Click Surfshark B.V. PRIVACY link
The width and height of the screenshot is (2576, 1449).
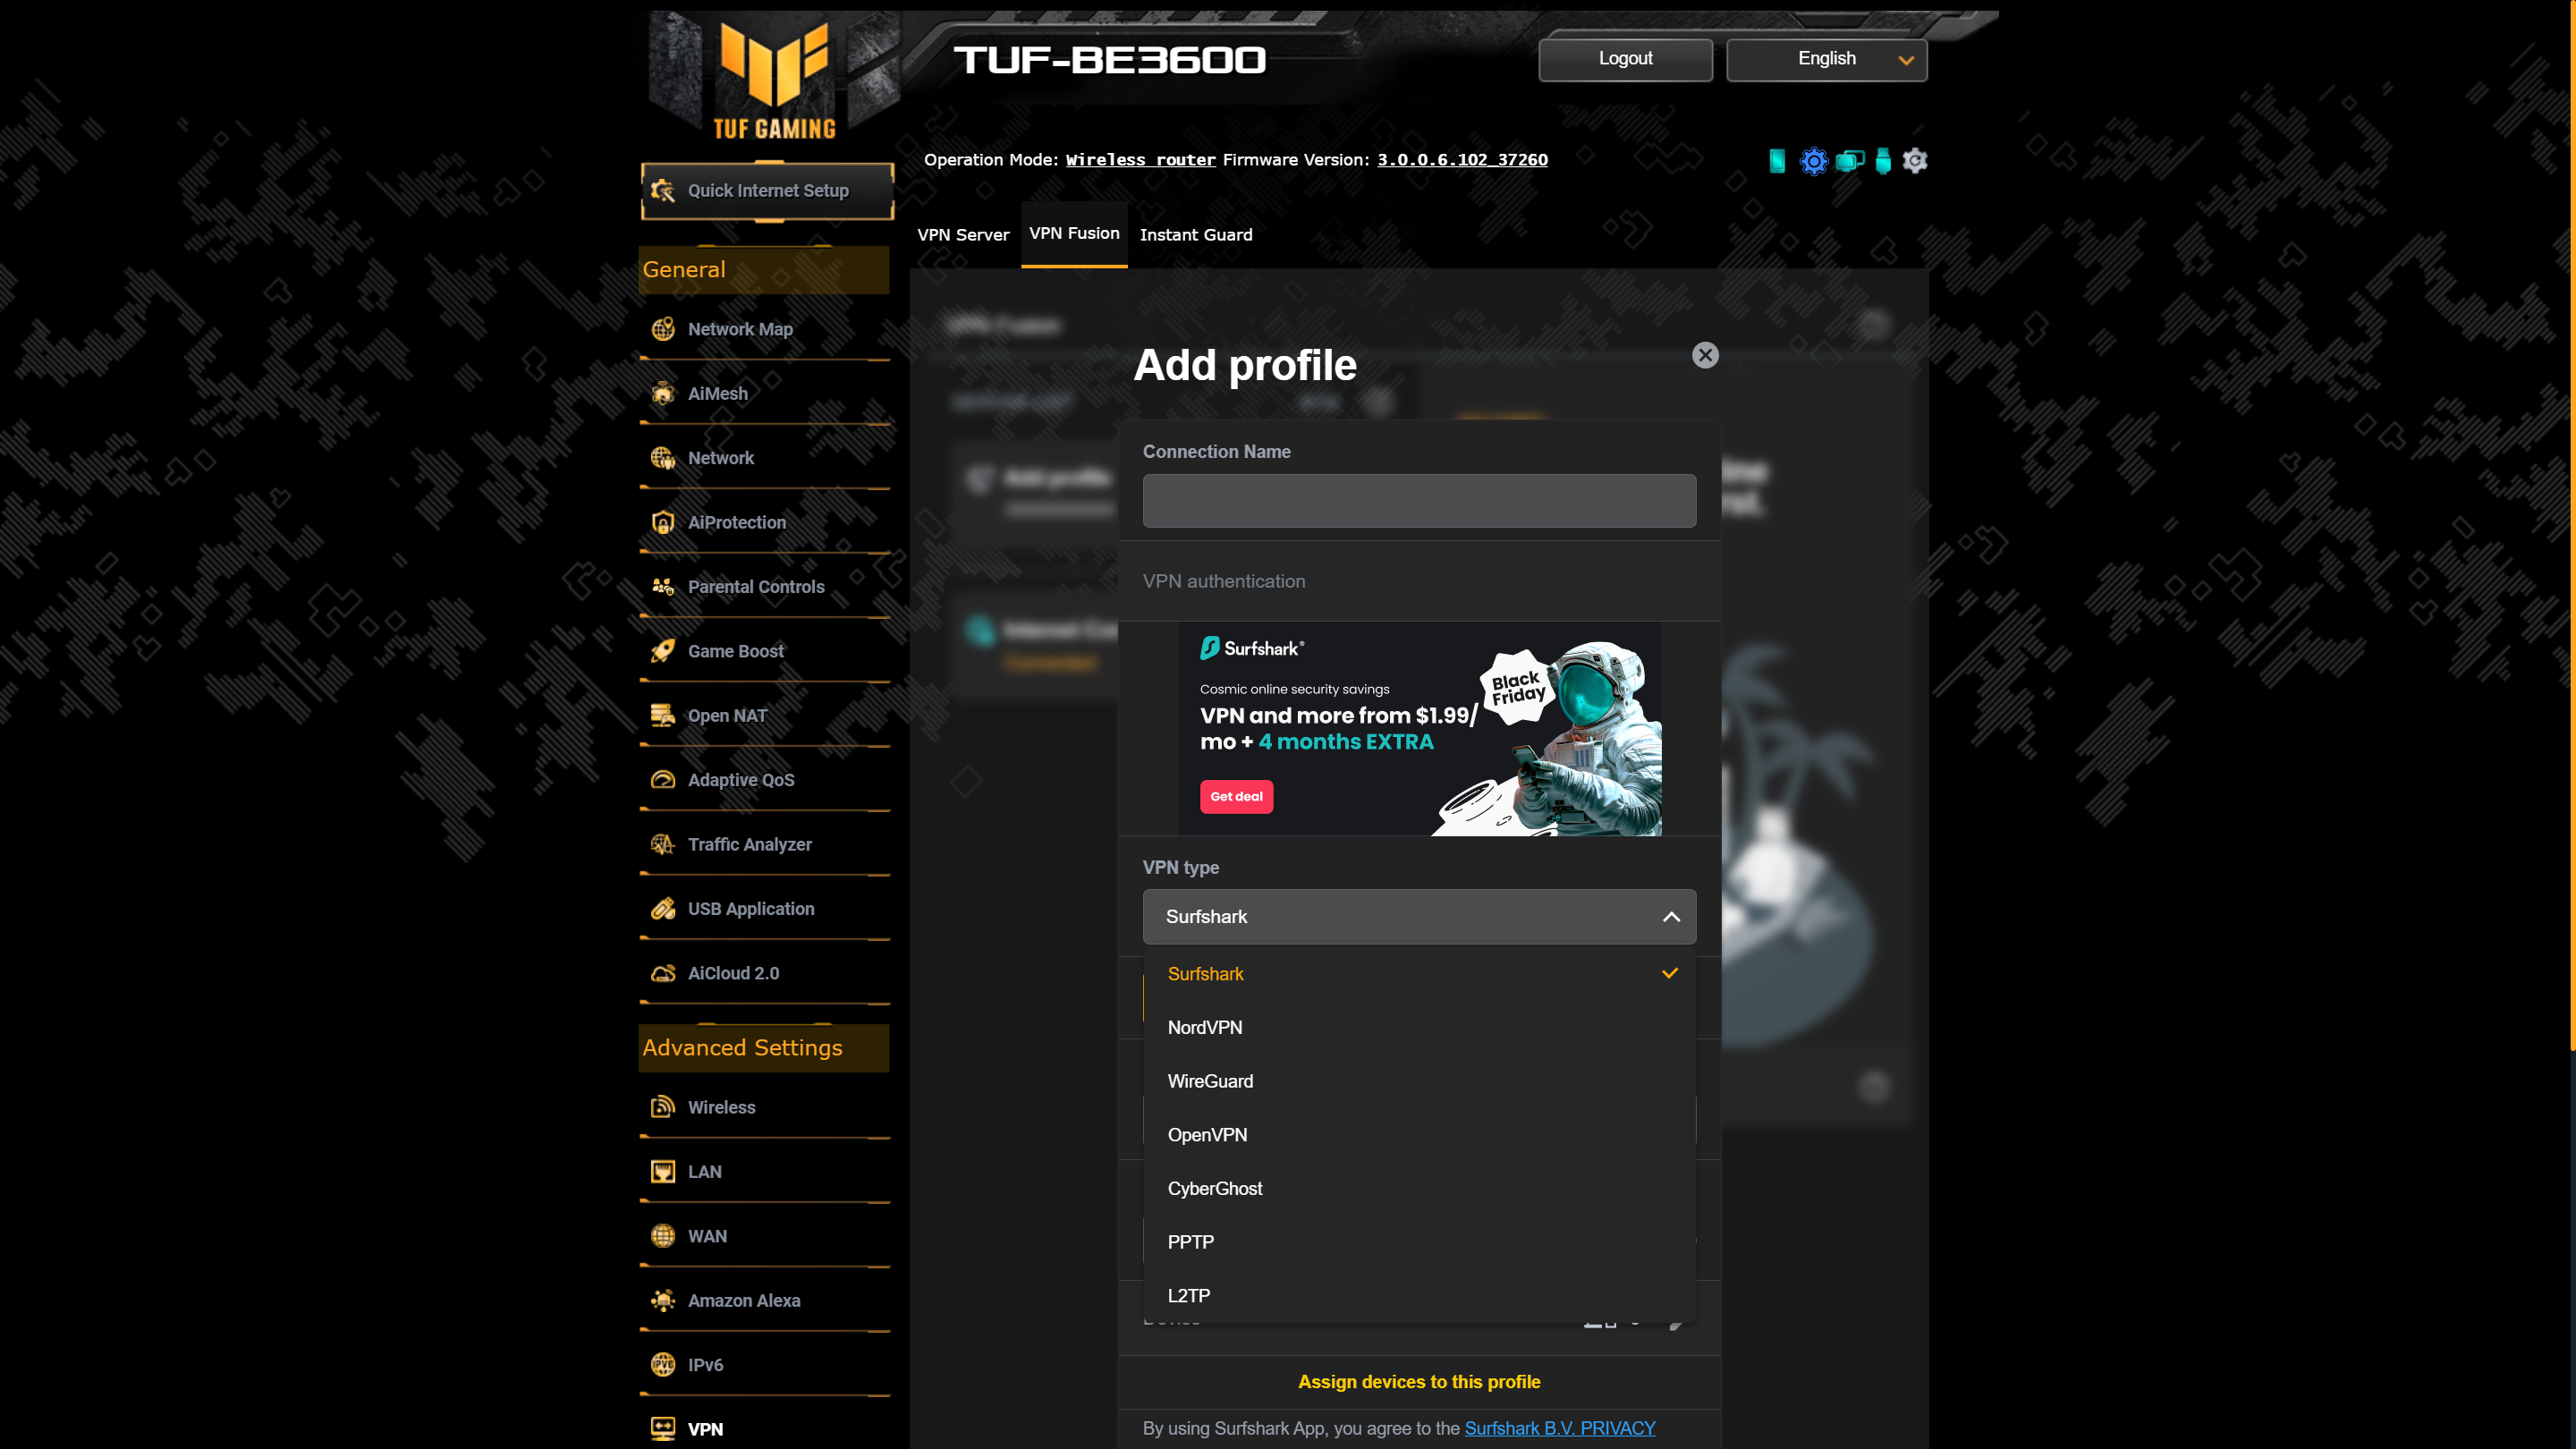(1561, 1428)
